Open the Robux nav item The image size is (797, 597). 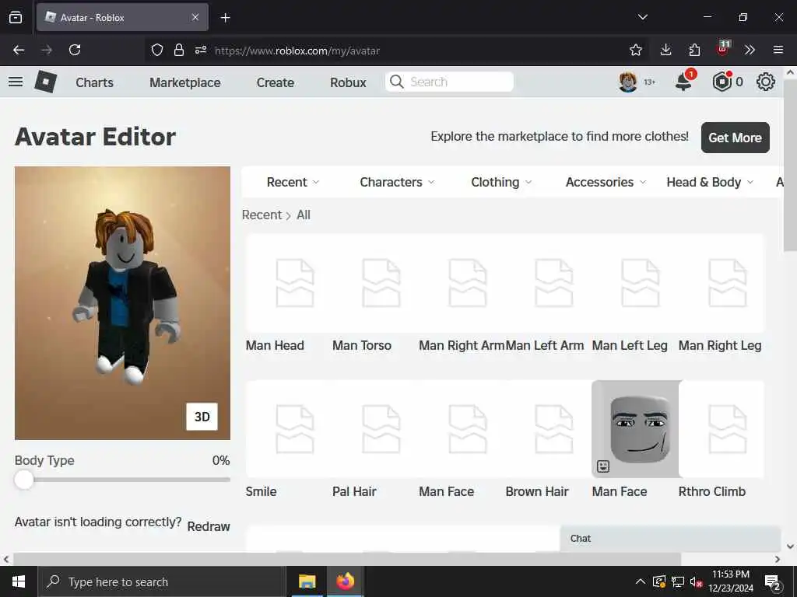[x=348, y=82]
